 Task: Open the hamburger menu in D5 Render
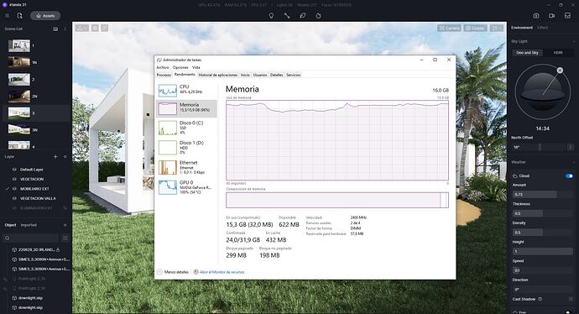[x=7, y=16]
